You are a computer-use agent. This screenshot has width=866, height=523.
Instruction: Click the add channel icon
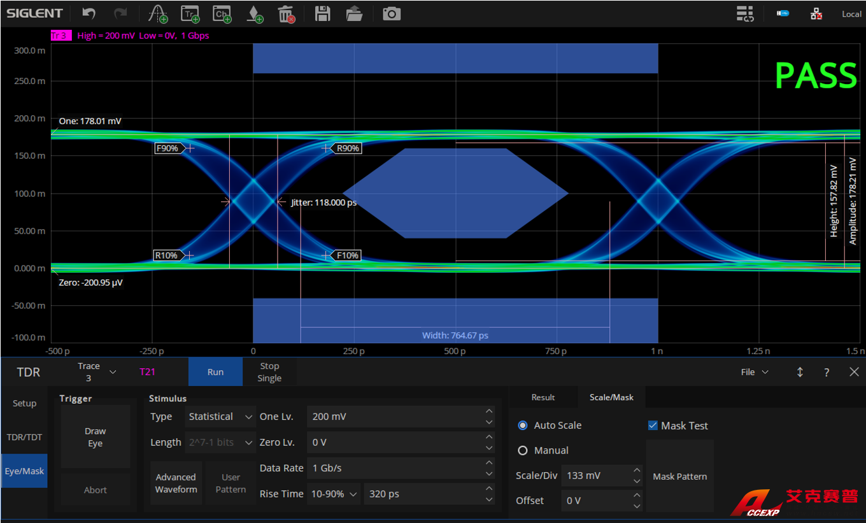pos(222,13)
